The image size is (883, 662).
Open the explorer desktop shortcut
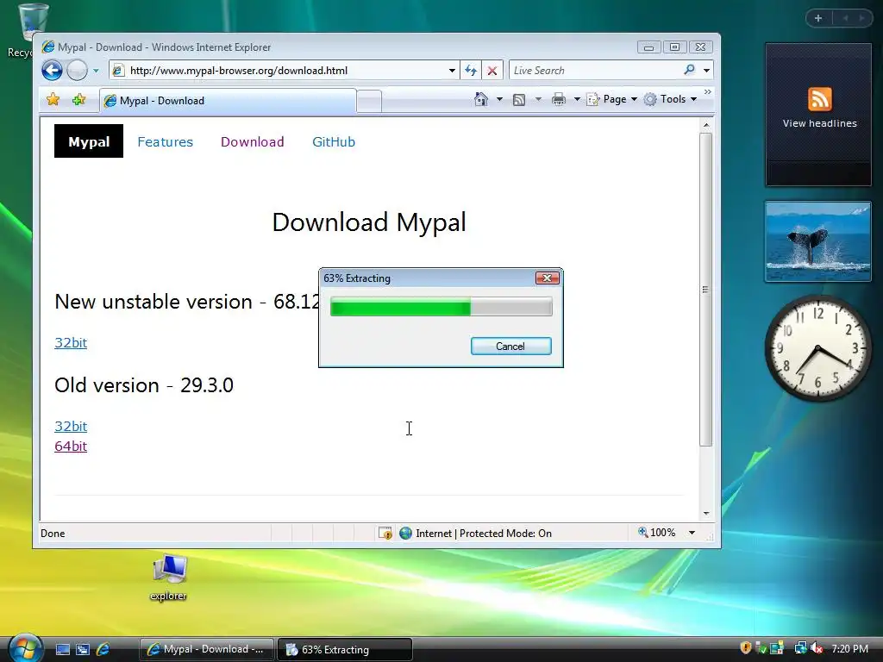[x=169, y=578]
